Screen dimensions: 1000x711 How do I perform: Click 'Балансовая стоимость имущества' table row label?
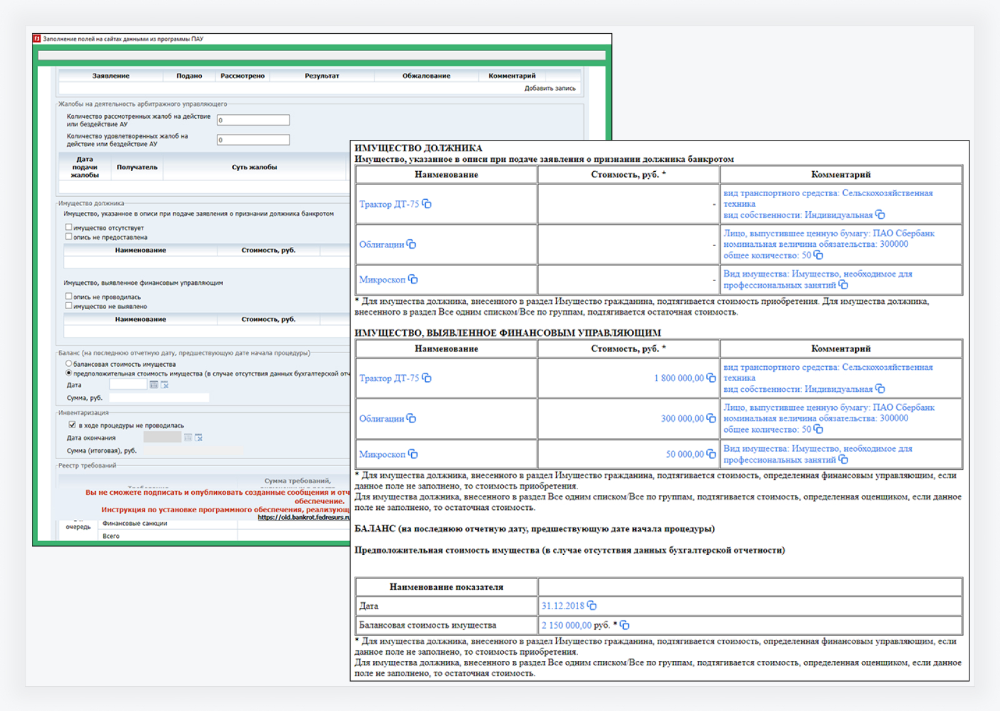[427, 625]
